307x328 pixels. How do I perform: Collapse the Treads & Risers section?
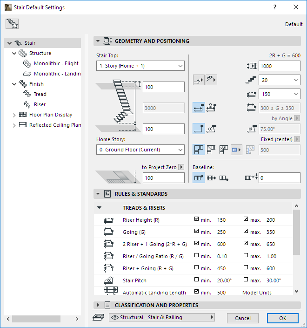pos(100,208)
